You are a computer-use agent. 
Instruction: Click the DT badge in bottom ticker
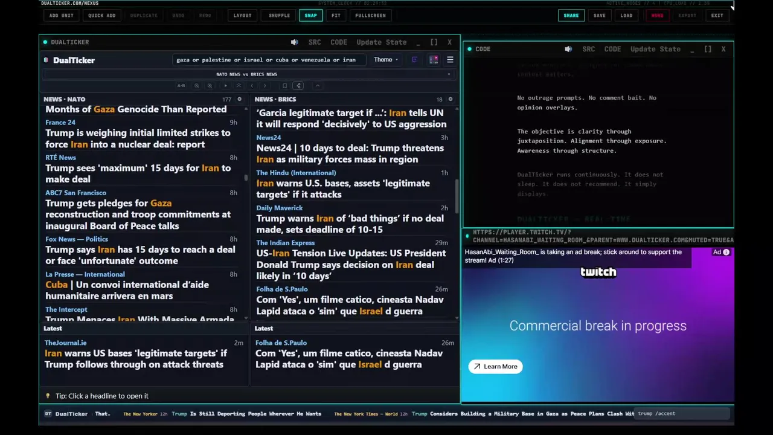tap(48, 414)
